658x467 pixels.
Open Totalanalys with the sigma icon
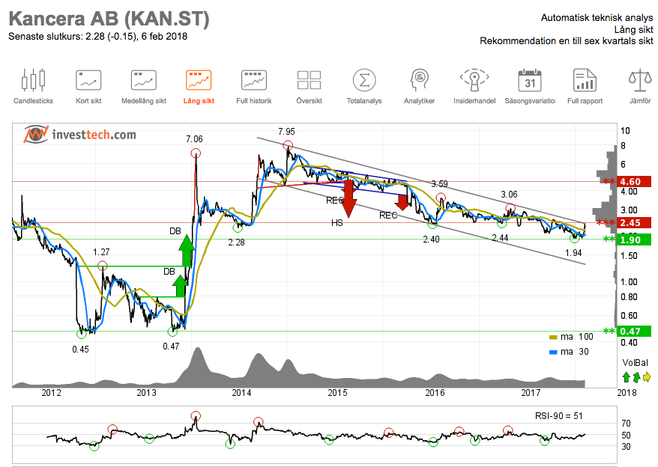(x=363, y=86)
